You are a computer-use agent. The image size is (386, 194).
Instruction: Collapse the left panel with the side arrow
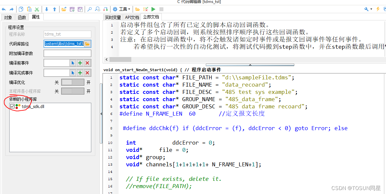point(101,114)
